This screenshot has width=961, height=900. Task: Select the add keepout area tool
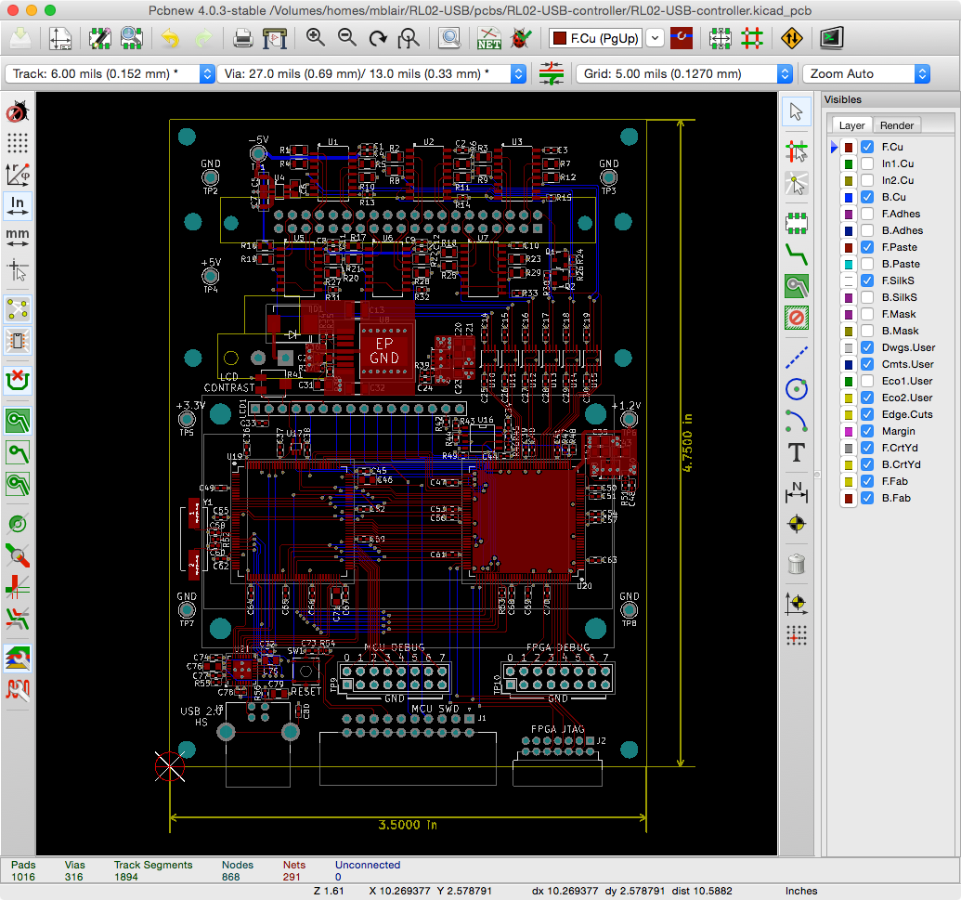coord(796,318)
